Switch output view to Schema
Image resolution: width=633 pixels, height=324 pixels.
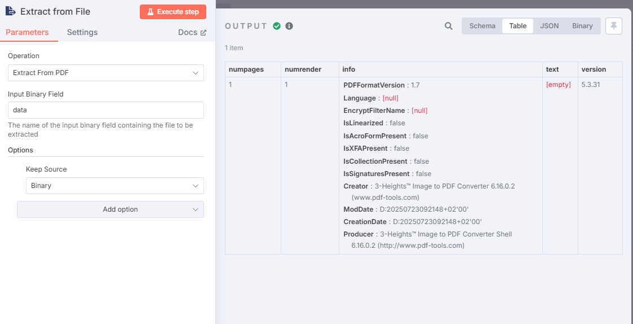click(483, 26)
